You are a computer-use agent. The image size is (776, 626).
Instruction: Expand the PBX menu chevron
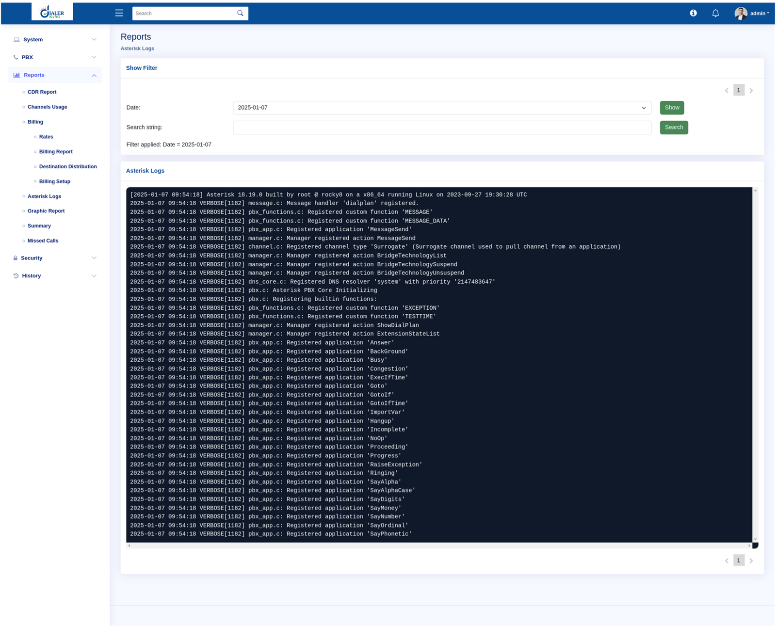(94, 57)
